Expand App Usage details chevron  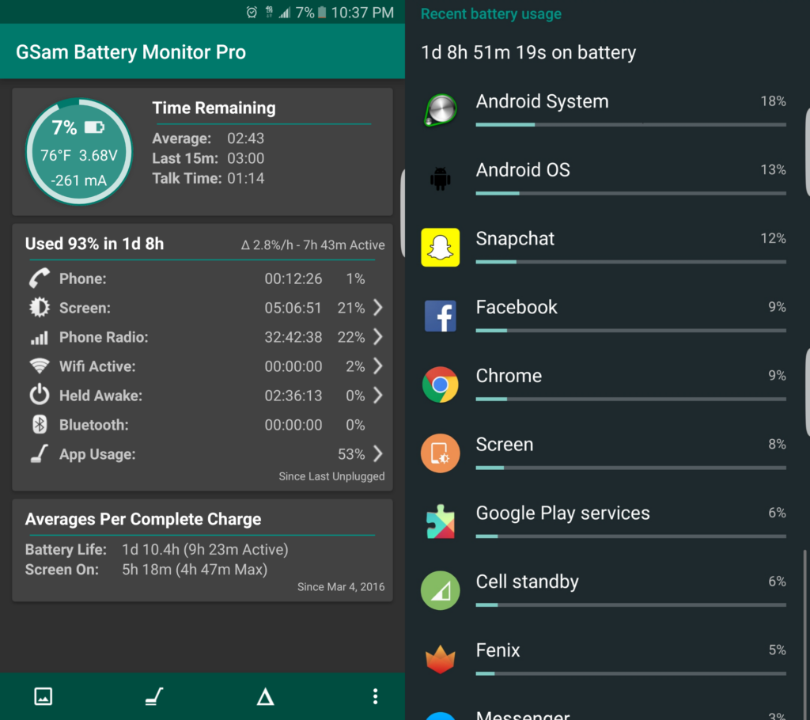pos(378,454)
